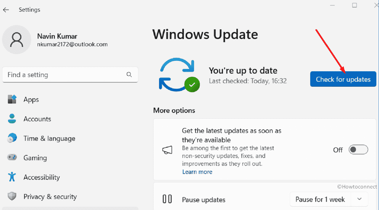Expand the Pause for 1 week chevron
The height and width of the screenshot is (210, 379).
(359, 199)
